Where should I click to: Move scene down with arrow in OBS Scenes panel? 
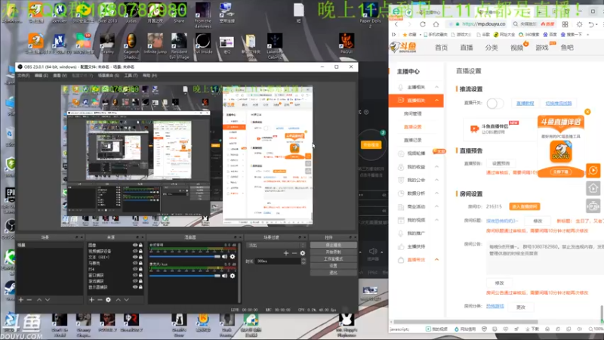(48, 299)
